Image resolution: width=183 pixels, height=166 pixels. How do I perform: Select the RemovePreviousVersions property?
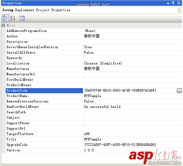pos(44,102)
